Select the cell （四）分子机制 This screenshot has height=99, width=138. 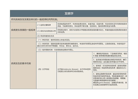[x=46, y=70]
